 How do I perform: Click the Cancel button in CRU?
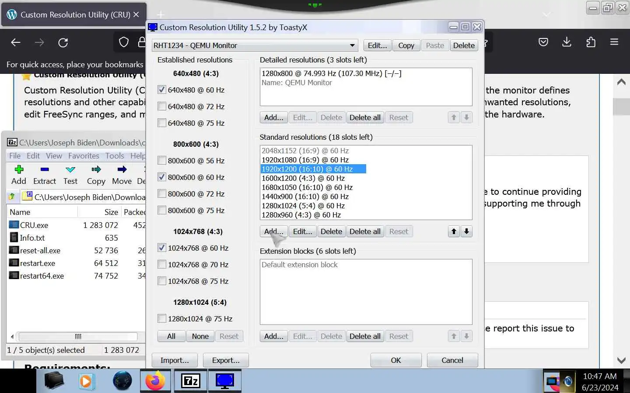coord(452,360)
